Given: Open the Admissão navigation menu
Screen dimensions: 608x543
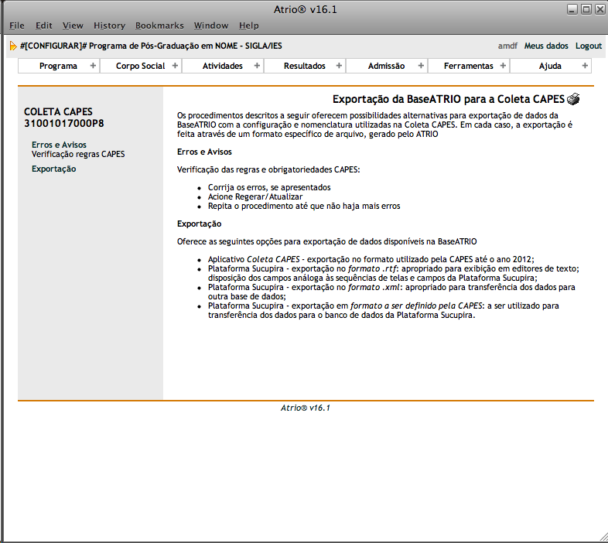Looking at the screenshot, I should [386, 66].
